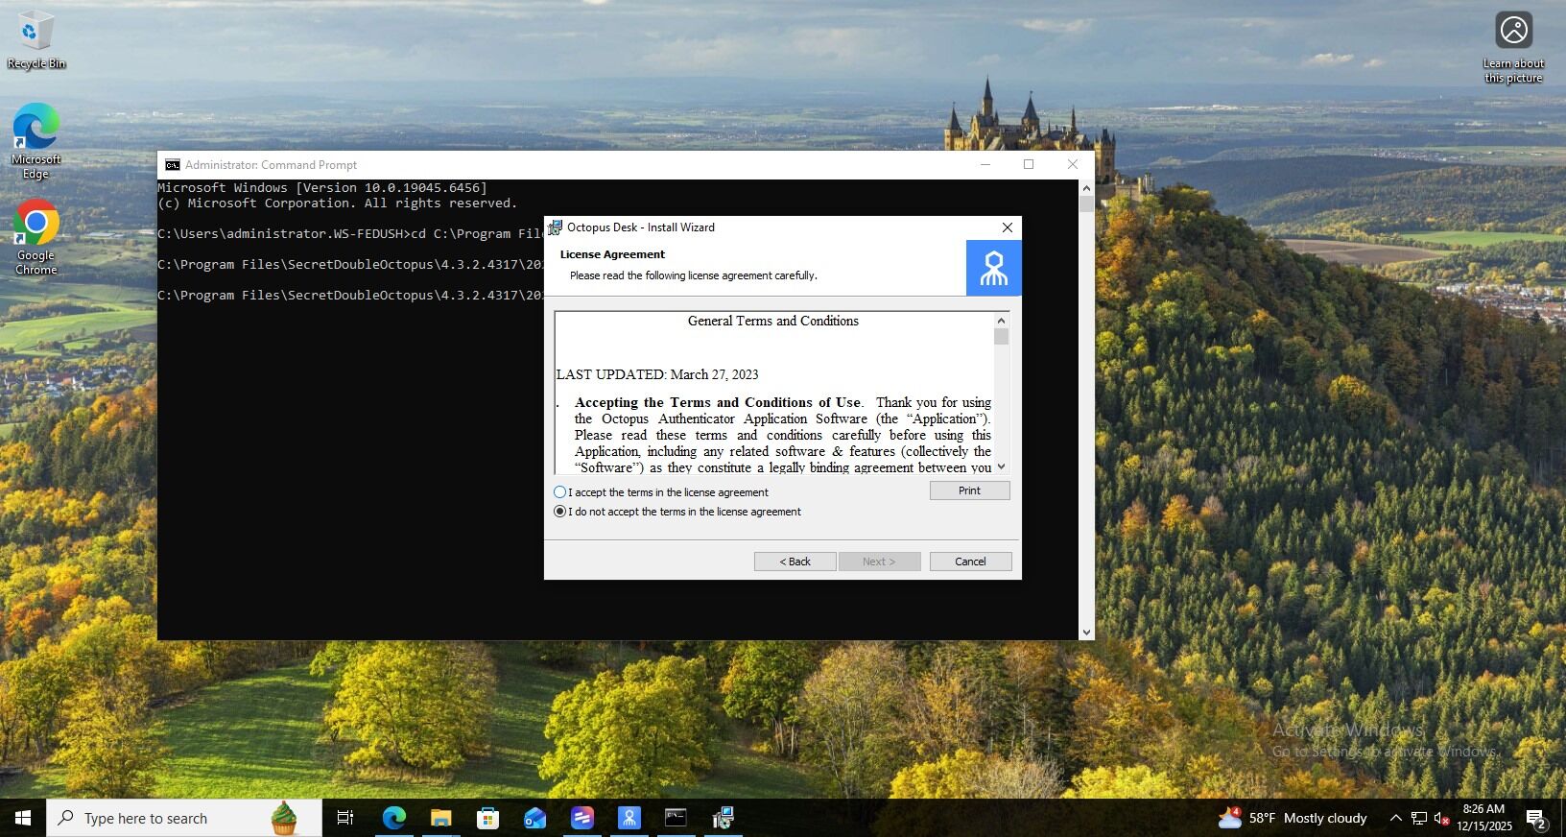Select I accept the terms radio button

coord(559,492)
